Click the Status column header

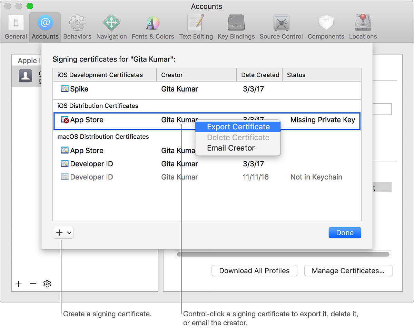322,75
